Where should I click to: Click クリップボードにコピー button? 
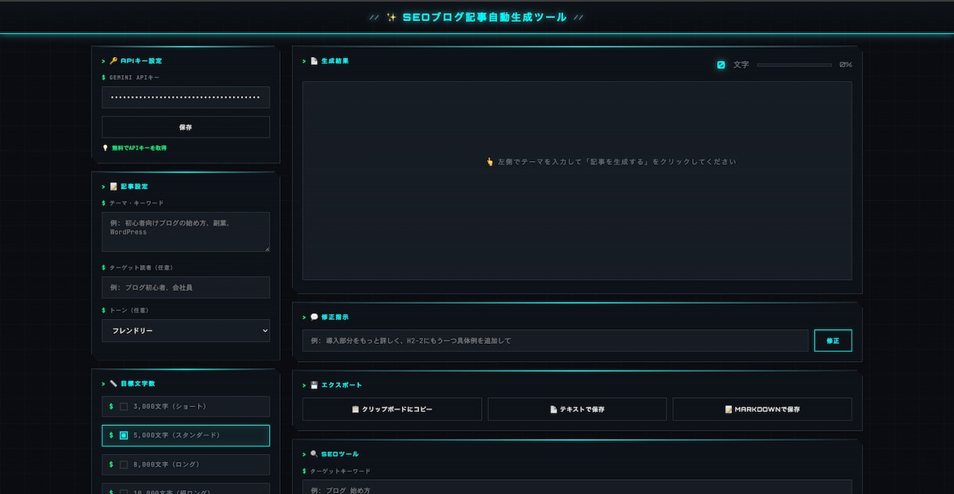(392, 410)
